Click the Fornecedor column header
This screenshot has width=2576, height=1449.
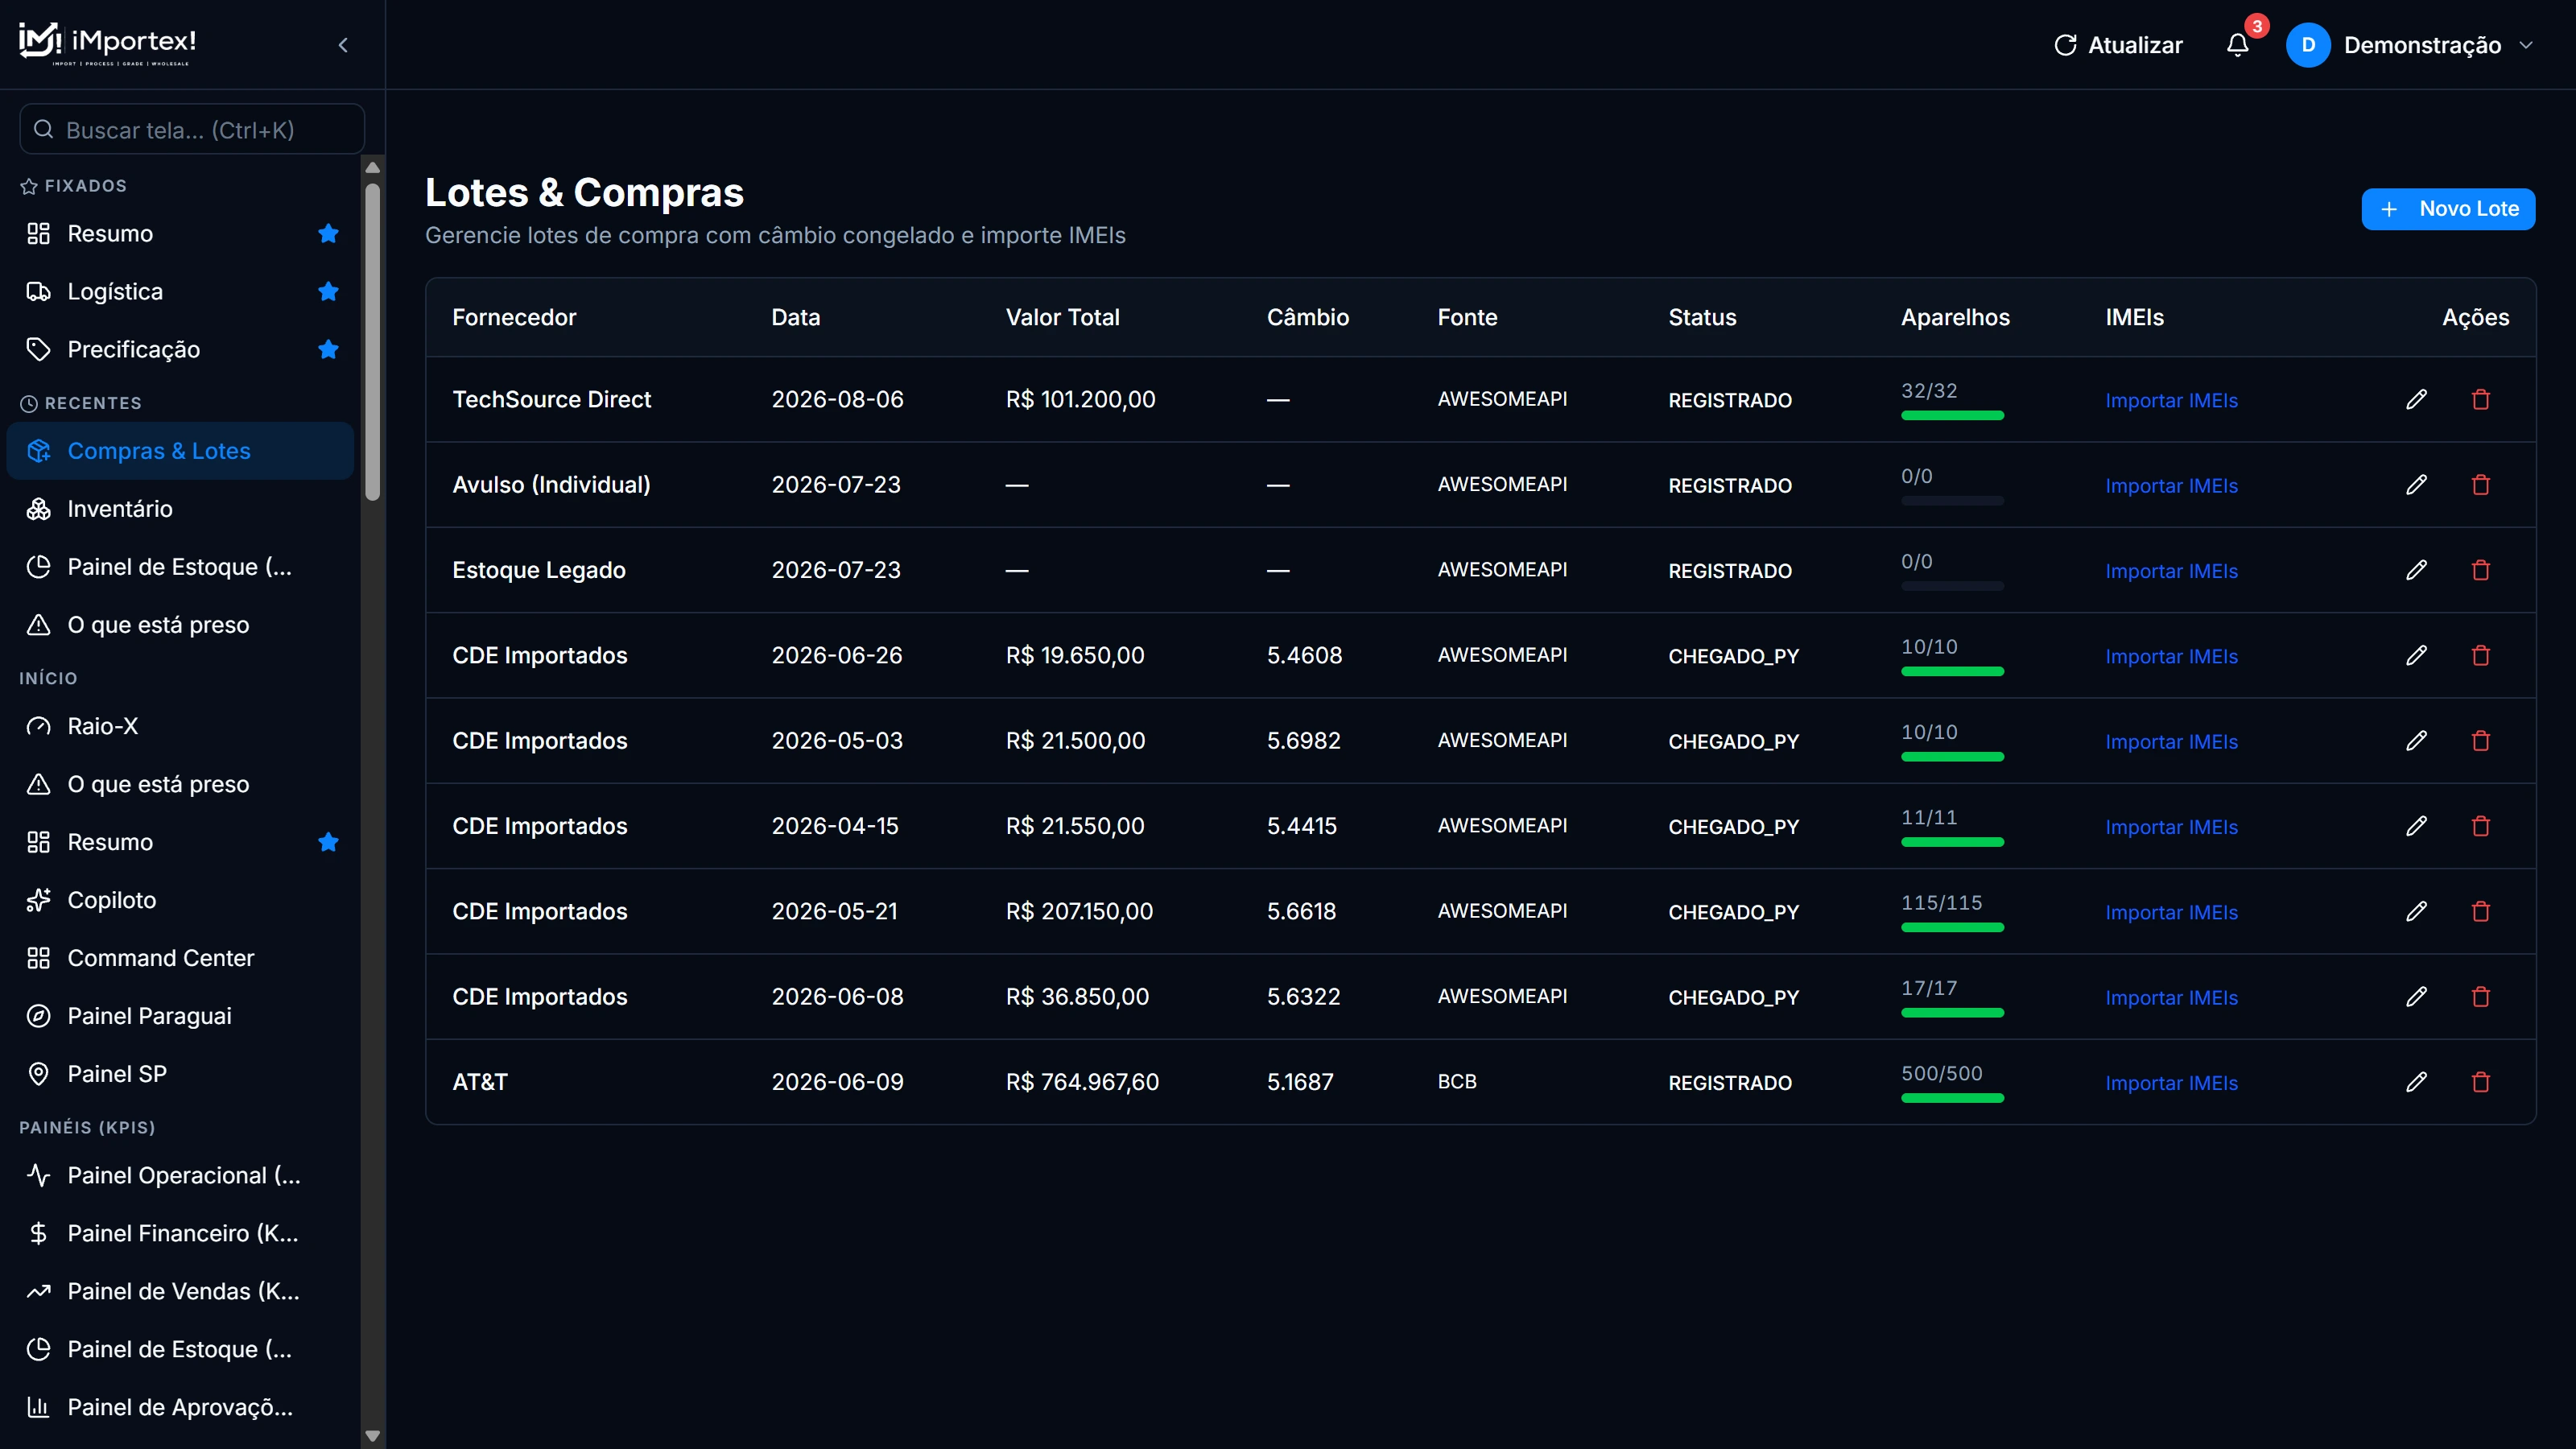pos(514,317)
